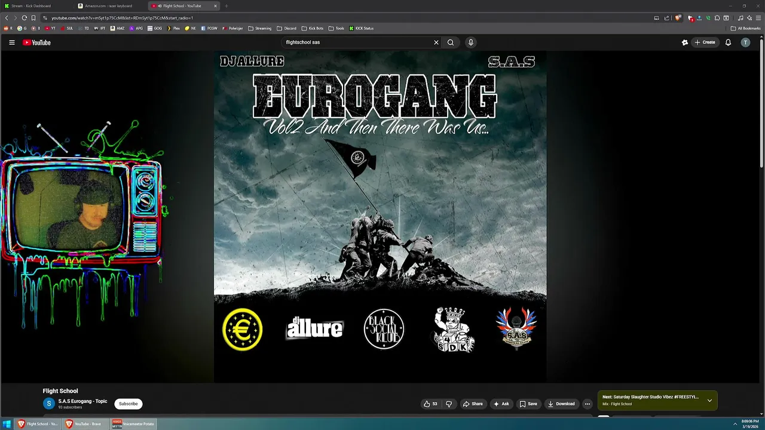Open the Discord bookmarks folder
Screen dimensions: 765x430
(x=287, y=28)
